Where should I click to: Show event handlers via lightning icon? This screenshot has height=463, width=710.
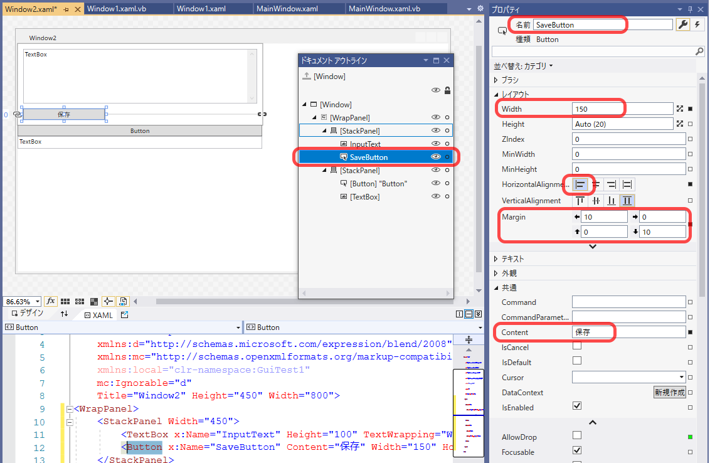click(x=697, y=24)
